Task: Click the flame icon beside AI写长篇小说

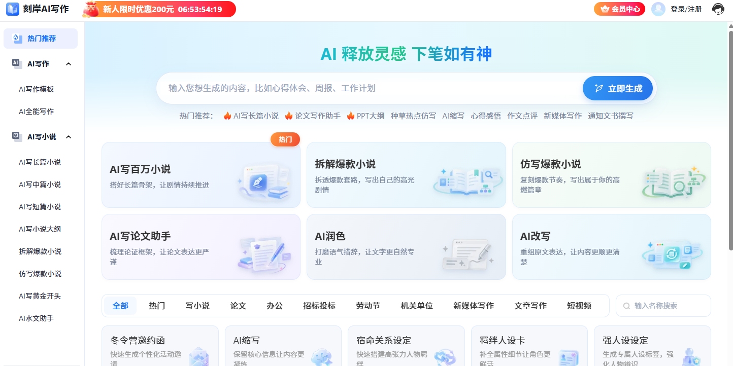Action: pyautogui.click(x=227, y=116)
